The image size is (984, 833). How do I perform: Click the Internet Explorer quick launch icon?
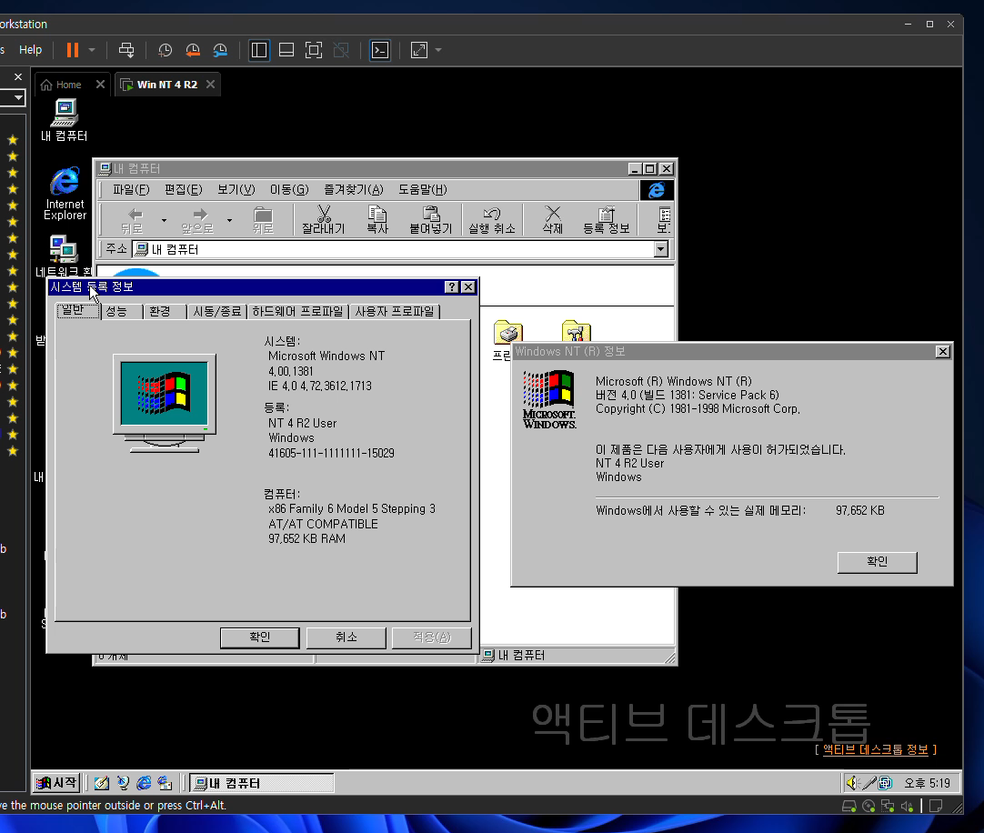(144, 783)
